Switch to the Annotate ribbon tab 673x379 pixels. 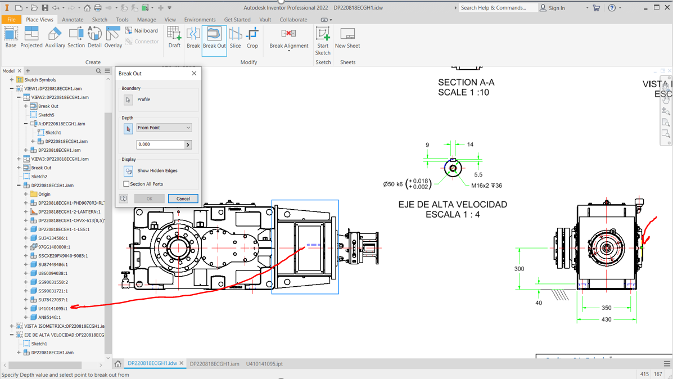(x=73, y=19)
